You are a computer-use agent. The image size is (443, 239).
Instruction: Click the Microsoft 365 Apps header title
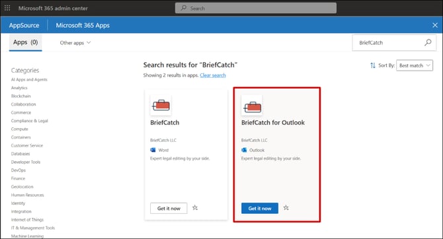pos(83,25)
